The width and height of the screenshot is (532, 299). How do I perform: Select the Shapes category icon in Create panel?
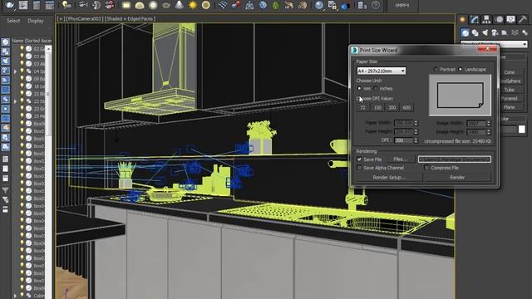pos(475,32)
